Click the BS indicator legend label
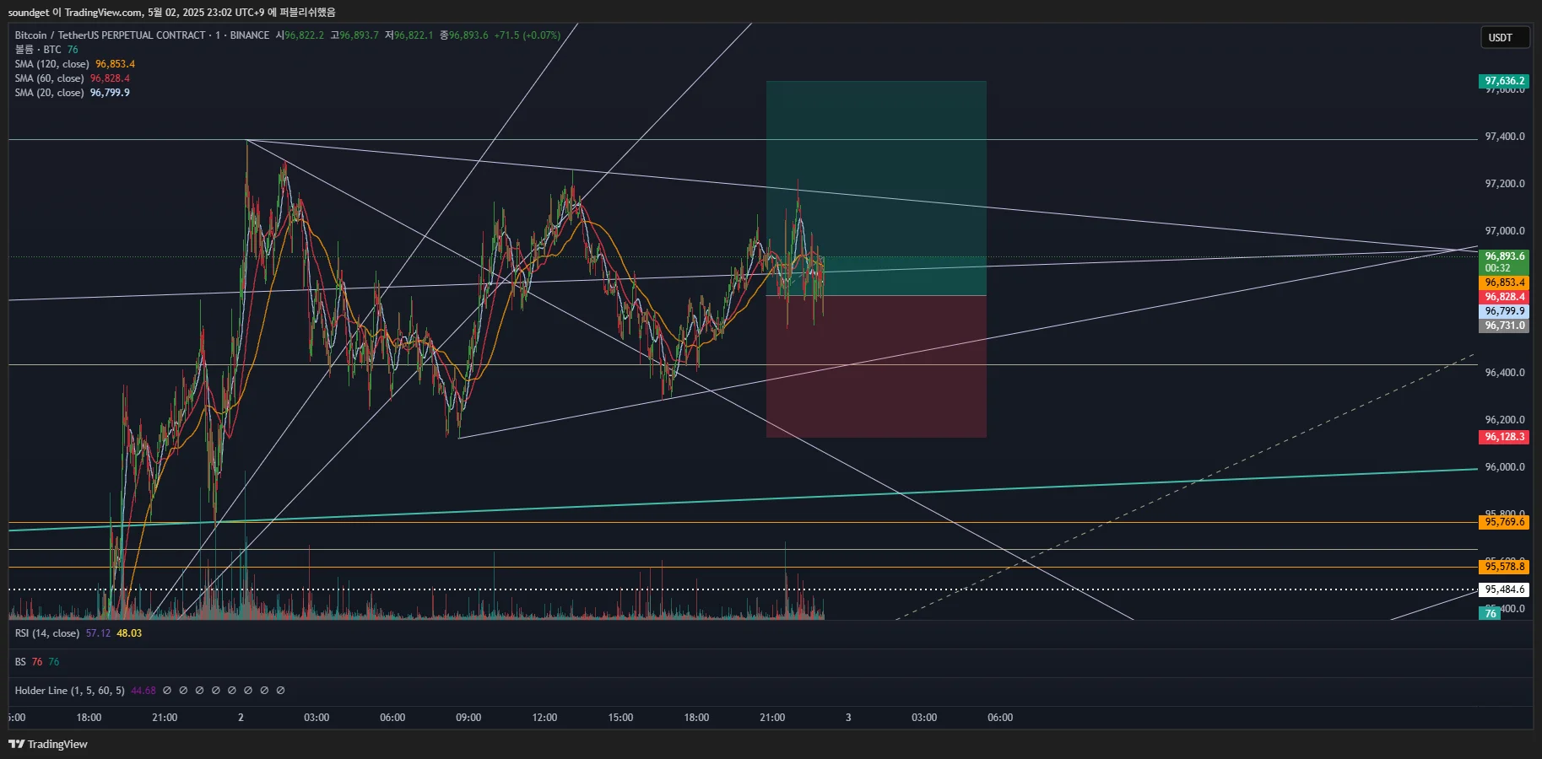This screenshot has height=759, width=1542. (x=20, y=662)
